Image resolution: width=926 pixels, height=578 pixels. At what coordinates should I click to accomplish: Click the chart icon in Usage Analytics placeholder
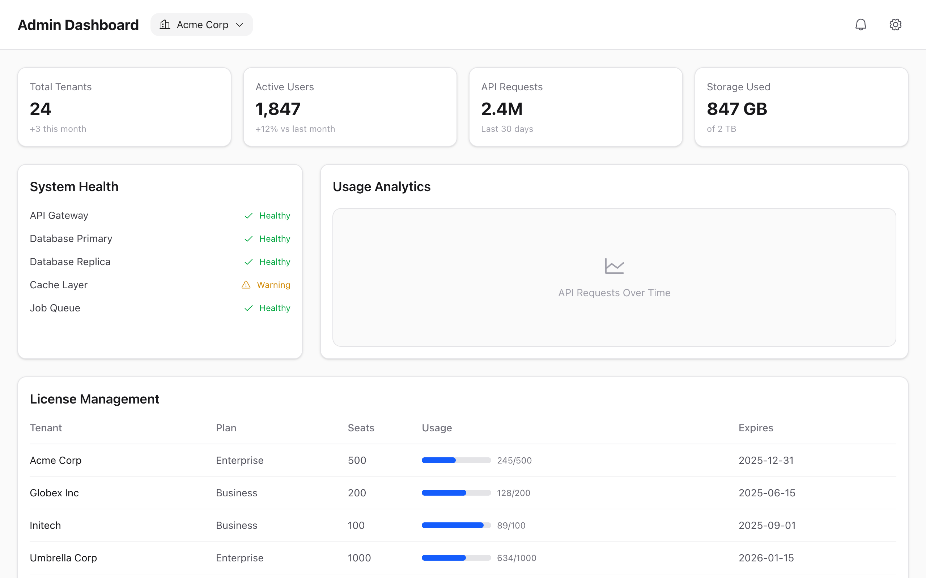(x=614, y=266)
